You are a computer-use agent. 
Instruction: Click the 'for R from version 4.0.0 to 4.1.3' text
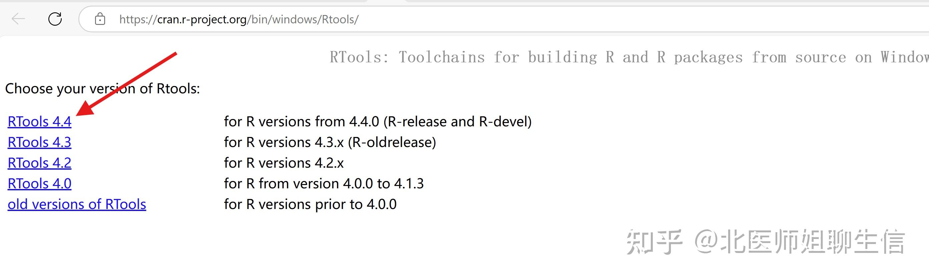tap(324, 183)
